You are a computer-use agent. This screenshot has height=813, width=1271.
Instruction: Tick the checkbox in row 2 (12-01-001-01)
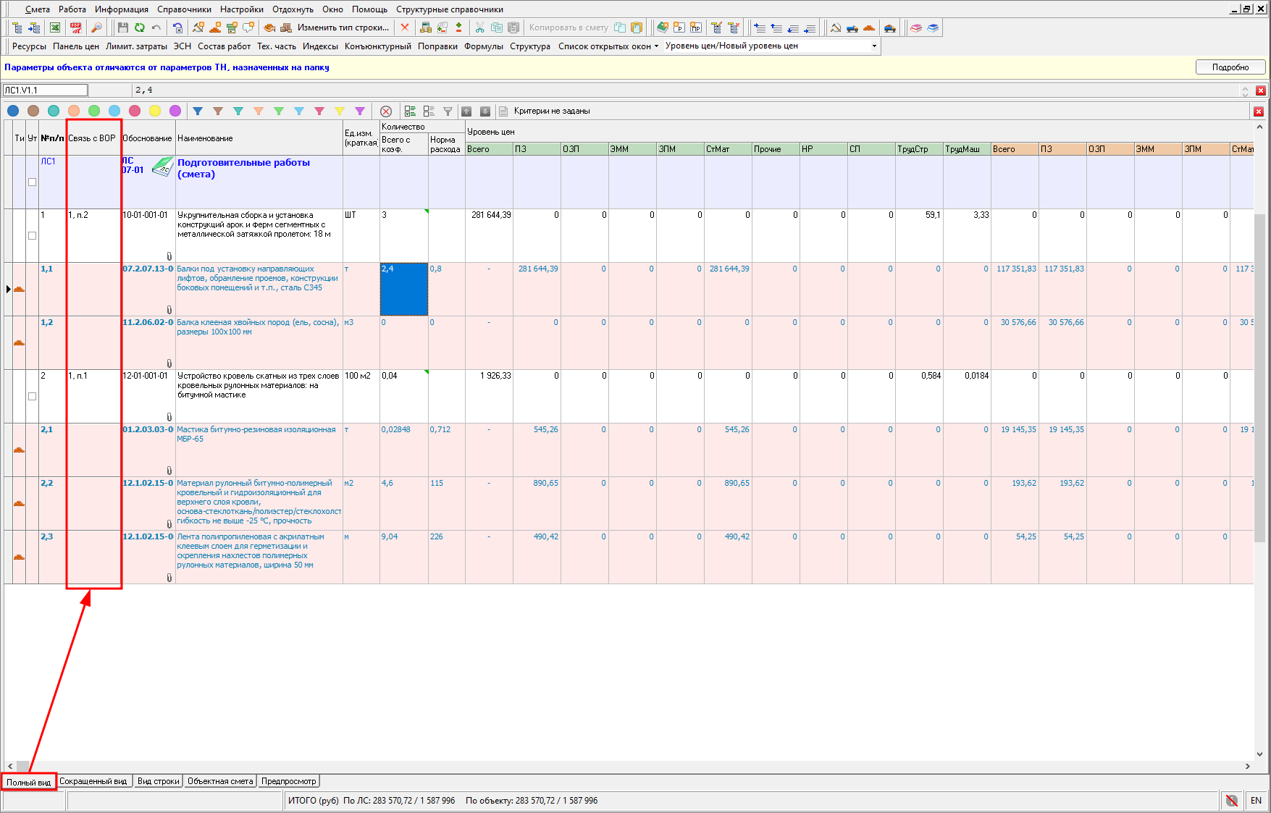[x=32, y=396]
